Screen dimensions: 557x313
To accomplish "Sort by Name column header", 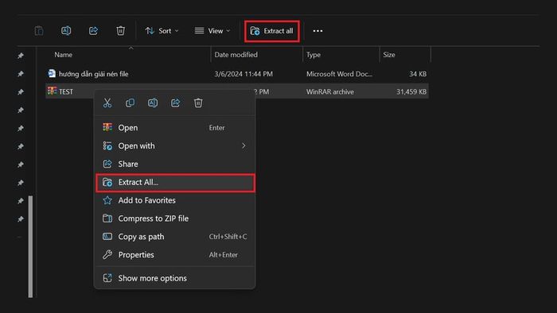I will (63, 55).
